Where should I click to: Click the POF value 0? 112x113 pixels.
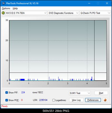pyautogui.click(x=22, y=100)
